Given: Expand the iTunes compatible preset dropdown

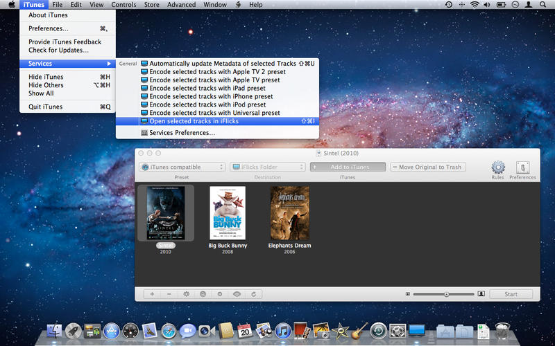Looking at the screenshot, I should [182, 167].
